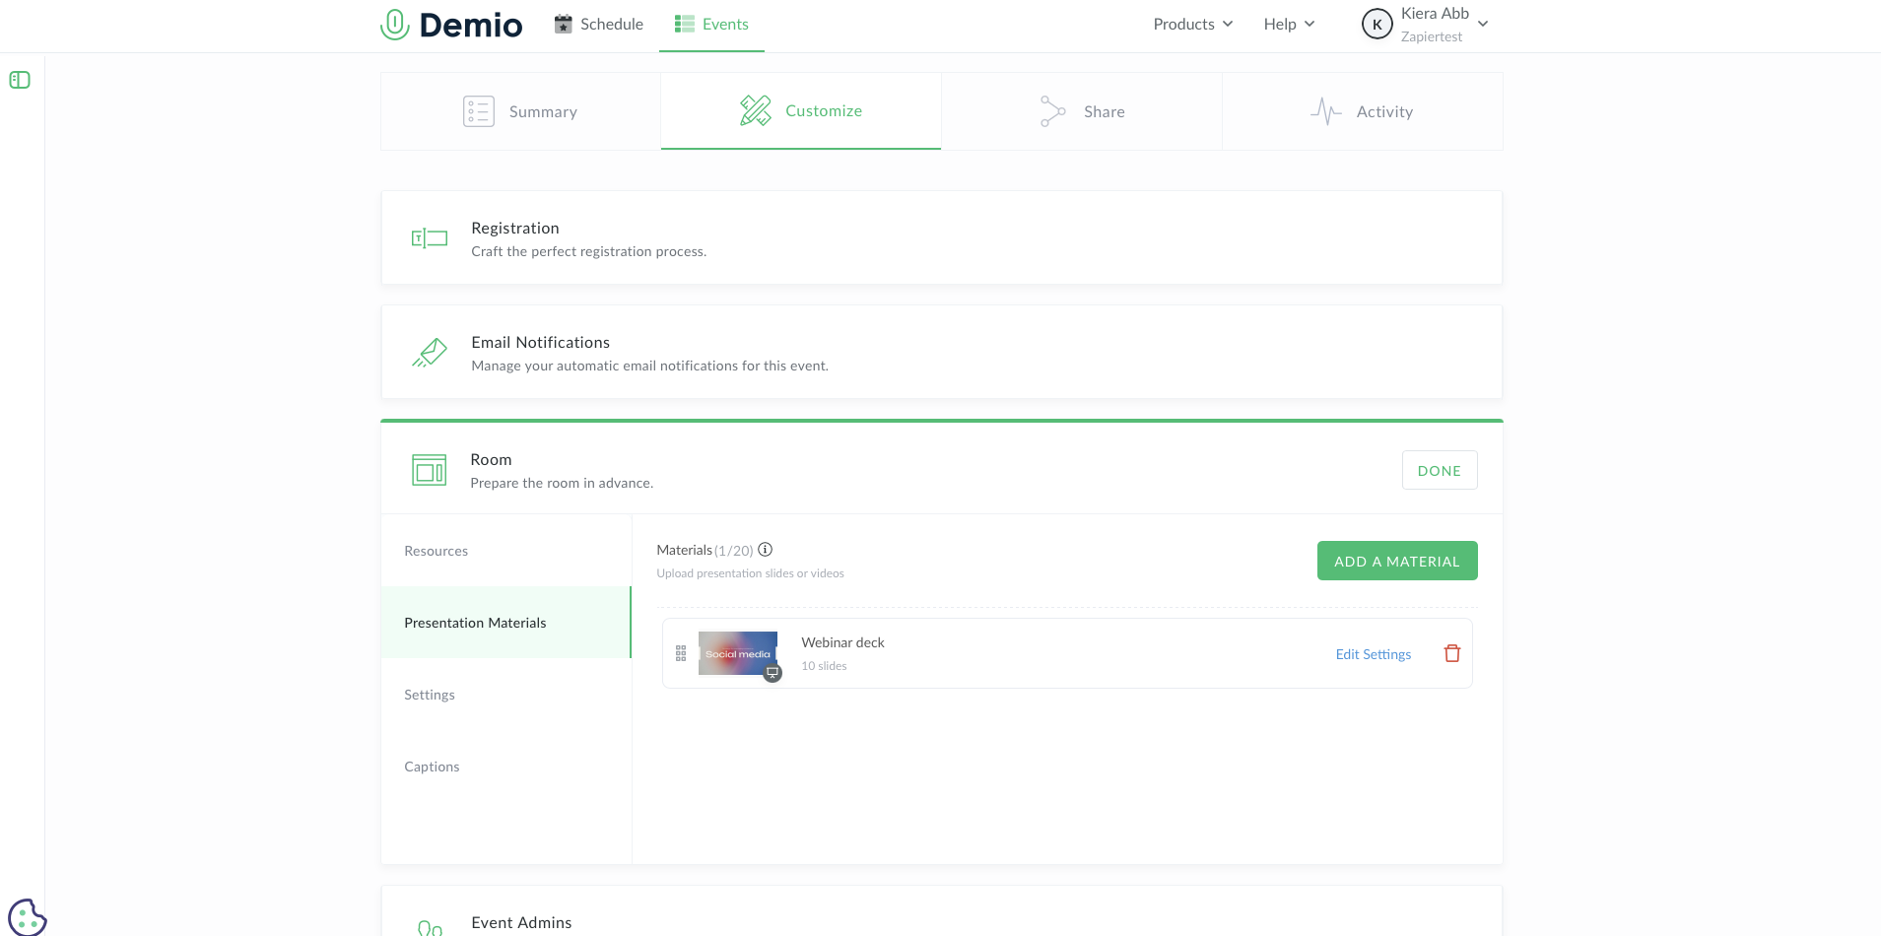This screenshot has height=936, width=1881.
Task: Expand the Registration section
Action: (x=942, y=237)
